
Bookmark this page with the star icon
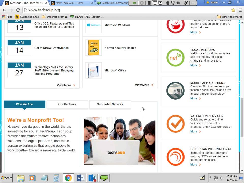[233, 10]
